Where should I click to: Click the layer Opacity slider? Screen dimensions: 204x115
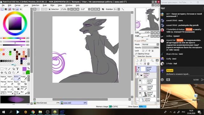click(x=150, y=48)
